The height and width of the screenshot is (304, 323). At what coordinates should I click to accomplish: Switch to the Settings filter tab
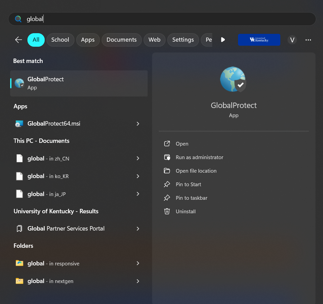click(x=183, y=40)
